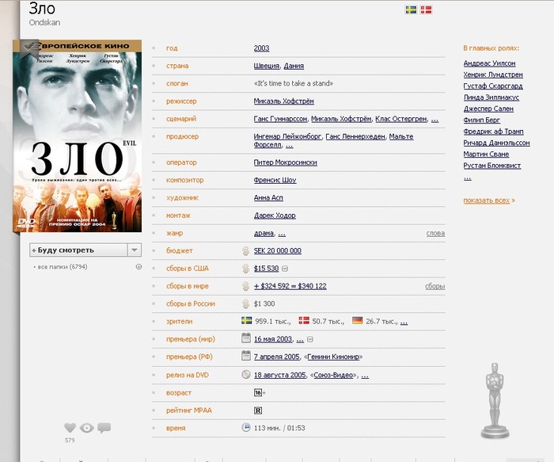Click the German flag in зрители row

(x=358, y=320)
